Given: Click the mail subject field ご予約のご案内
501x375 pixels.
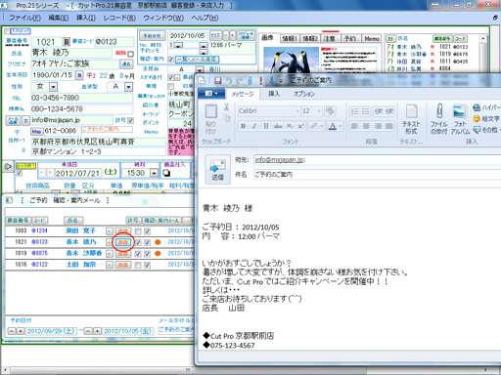Looking at the screenshot, I should 377,175.
